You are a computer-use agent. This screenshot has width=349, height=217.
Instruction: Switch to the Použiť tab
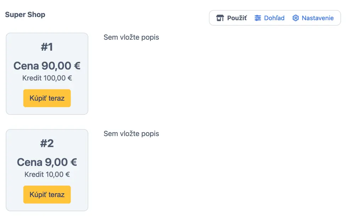[237, 18]
